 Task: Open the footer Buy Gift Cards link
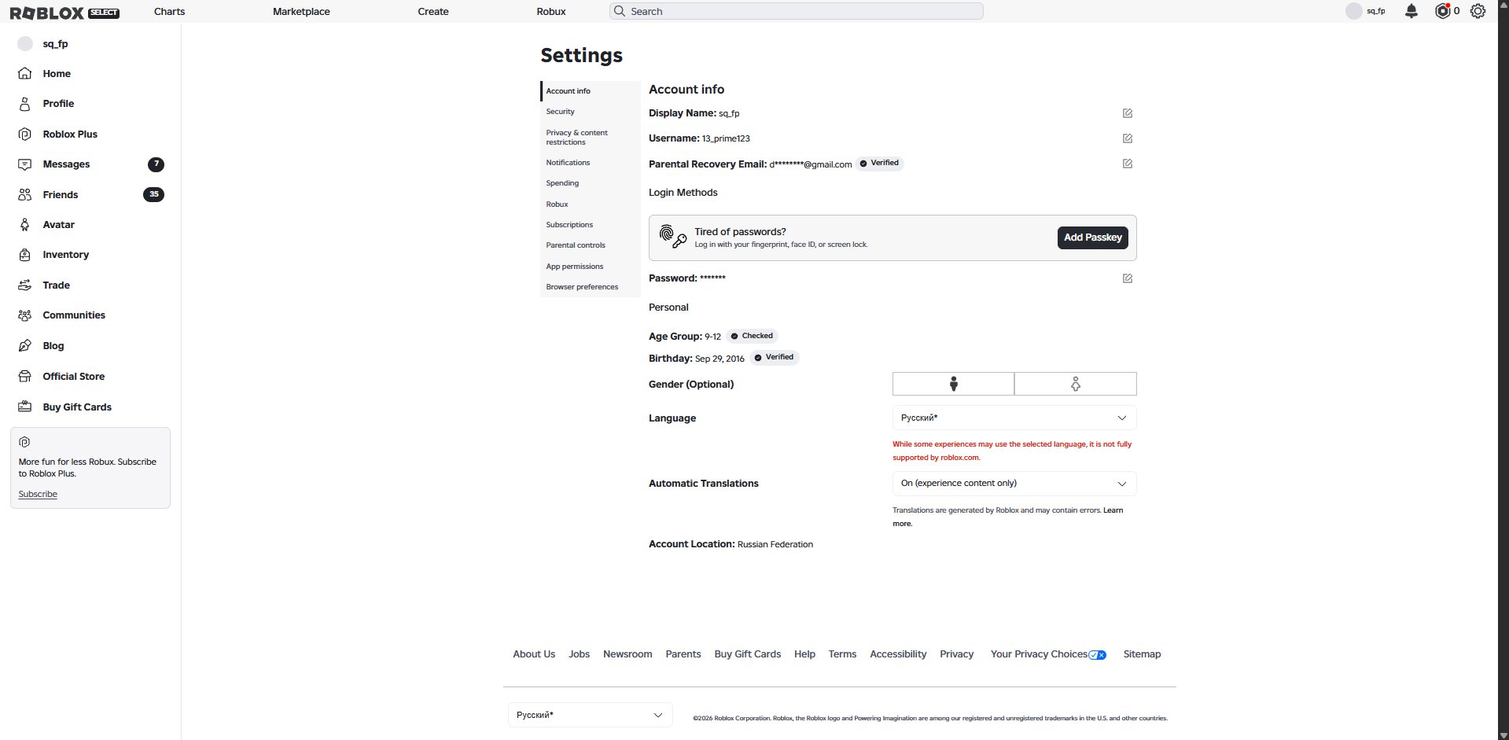[748, 654]
